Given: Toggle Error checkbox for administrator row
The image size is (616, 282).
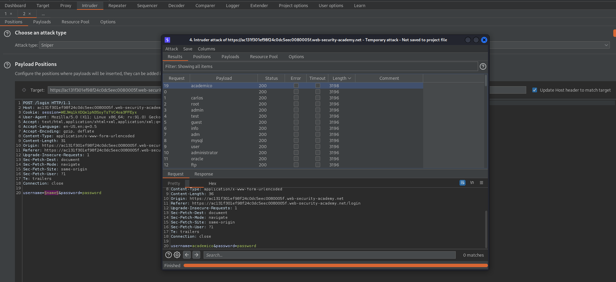Looking at the screenshot, I should click(296, 152).
